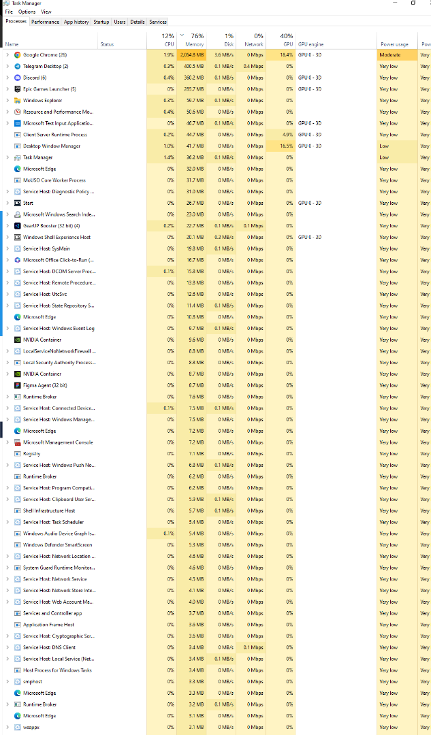The image size is (431, 735).
Task: Click the Microsoft Windows Search Indexer icon
Action: [17, 214]
